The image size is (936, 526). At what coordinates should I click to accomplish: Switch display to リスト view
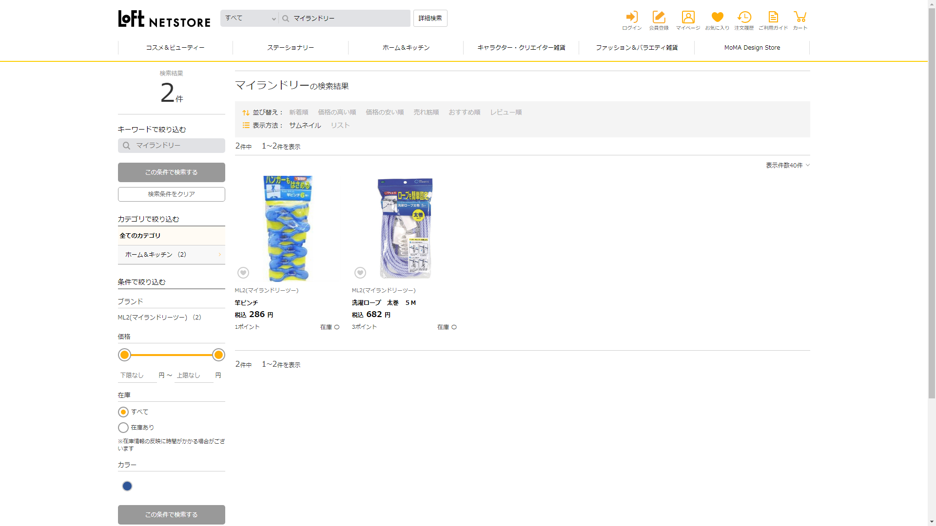(x=340, y=125)
